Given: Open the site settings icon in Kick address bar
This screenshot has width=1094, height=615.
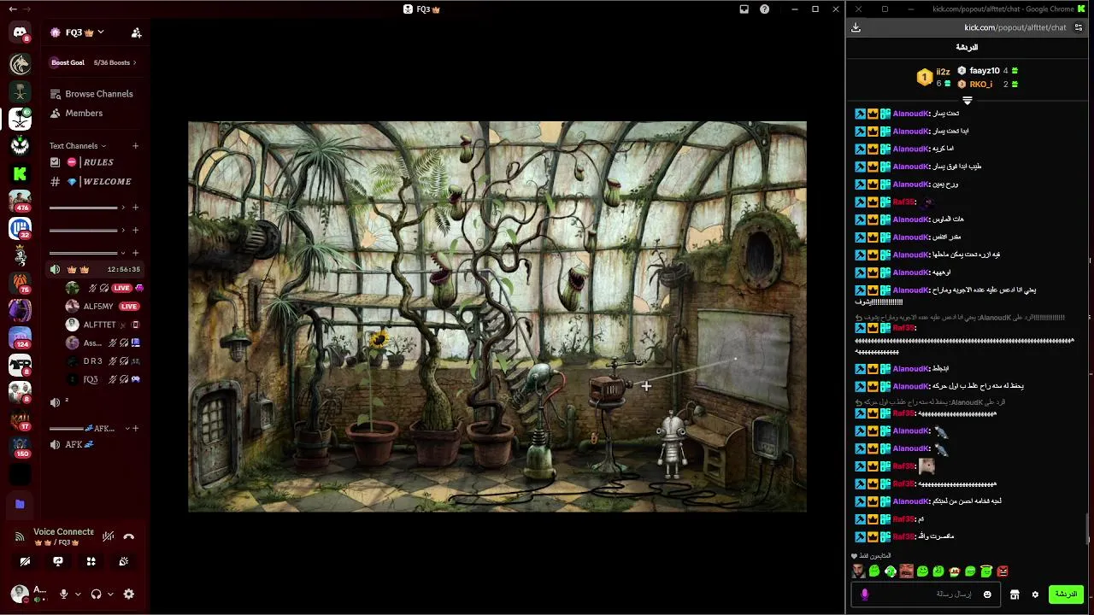Looking at the screenshot, I should click(1079, 27).
